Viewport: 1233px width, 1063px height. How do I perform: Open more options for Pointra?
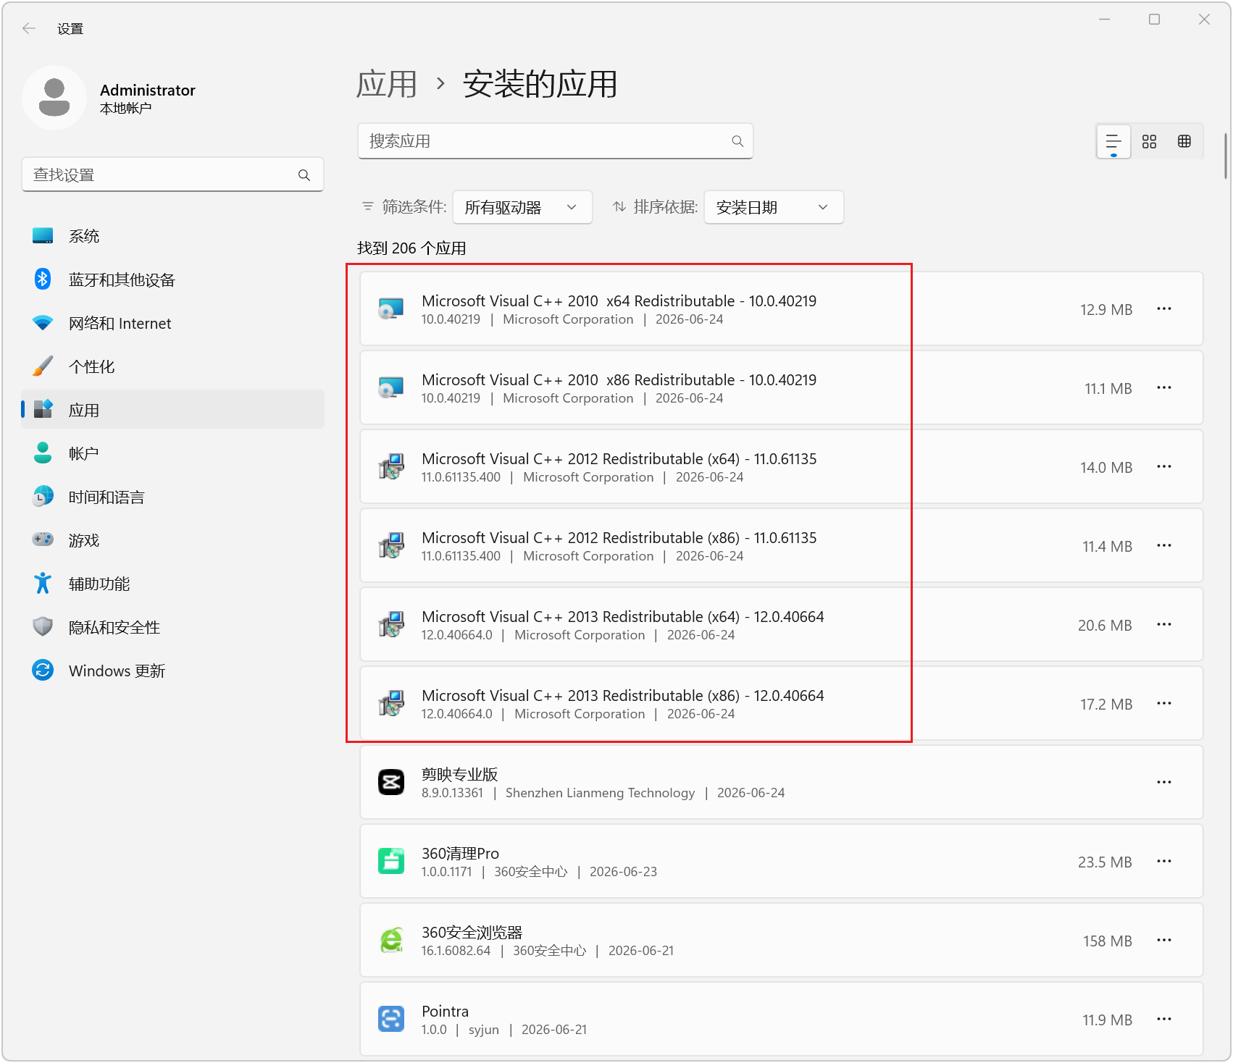tap(1164, 1019)
